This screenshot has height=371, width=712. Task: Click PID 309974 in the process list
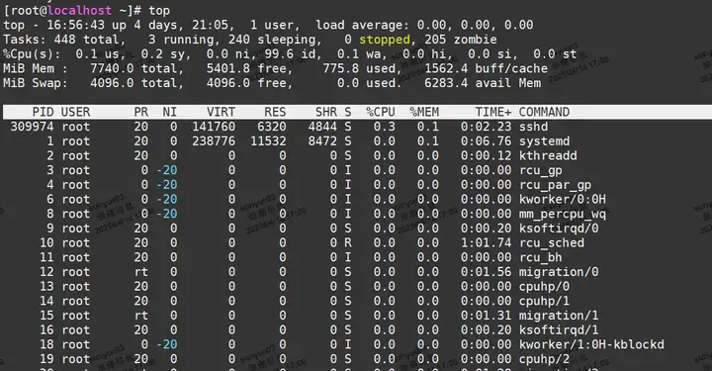(33, 127)
